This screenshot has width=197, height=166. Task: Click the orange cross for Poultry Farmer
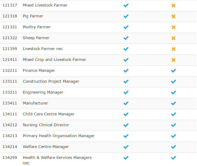(173, 27)
